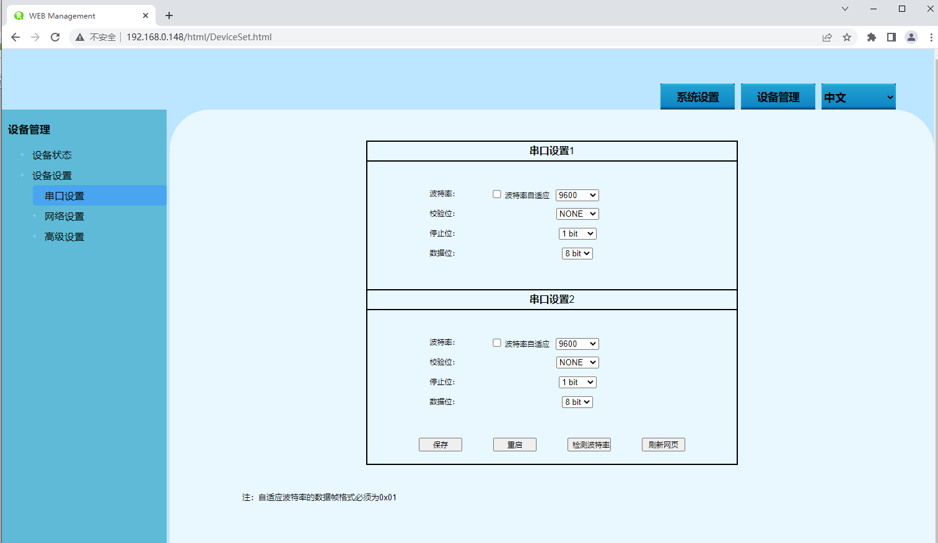Enable baud rate auto-adapt for serial port 2

click(x=497, y=343)
